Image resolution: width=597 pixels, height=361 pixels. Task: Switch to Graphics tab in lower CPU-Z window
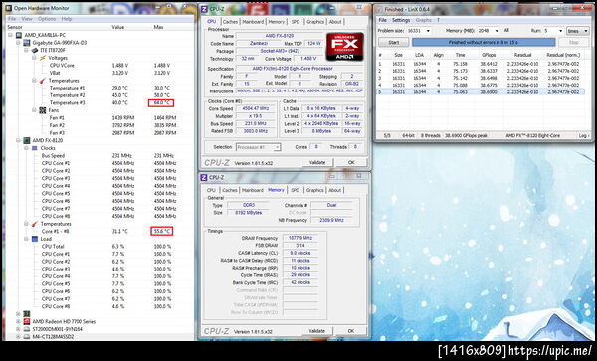pyautogui.click(x=314, y=190)
